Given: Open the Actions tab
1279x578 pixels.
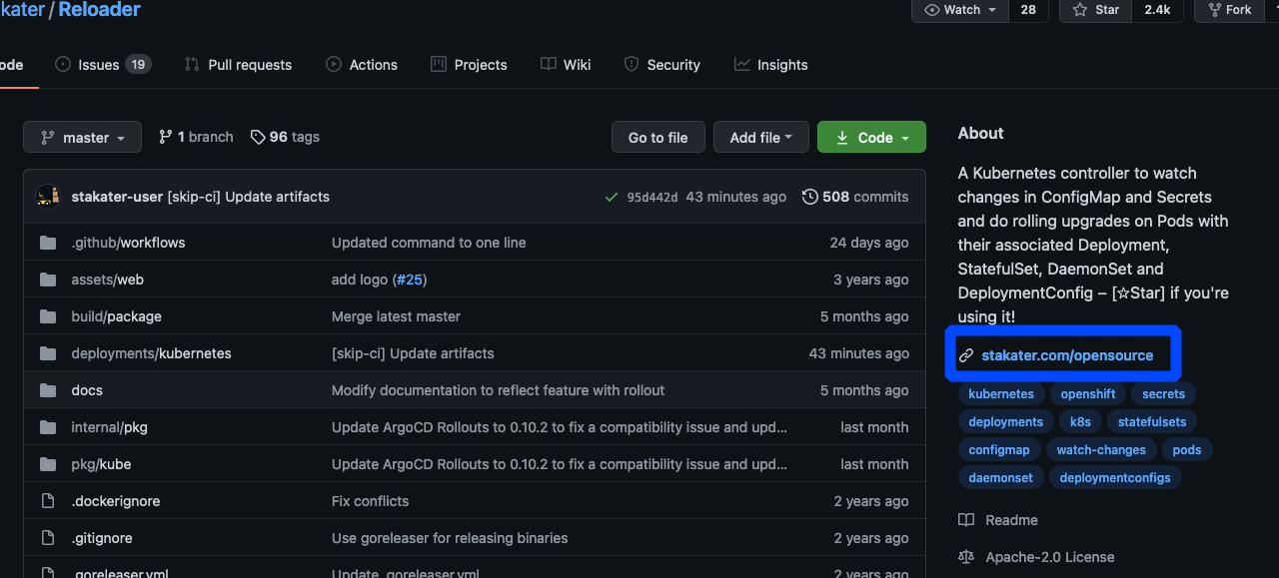Looking at the screenshot, I should click(x=361, y=64).
